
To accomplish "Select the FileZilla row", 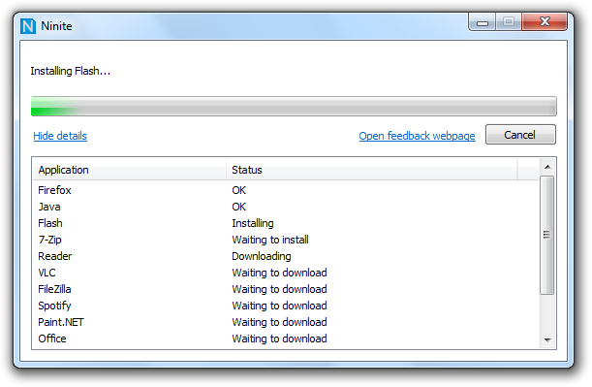I will [x=286, y=289].
